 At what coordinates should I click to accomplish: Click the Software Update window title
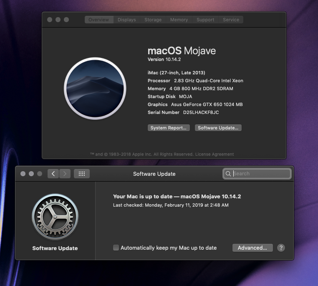pyautogui.click(x=154, y=174)
